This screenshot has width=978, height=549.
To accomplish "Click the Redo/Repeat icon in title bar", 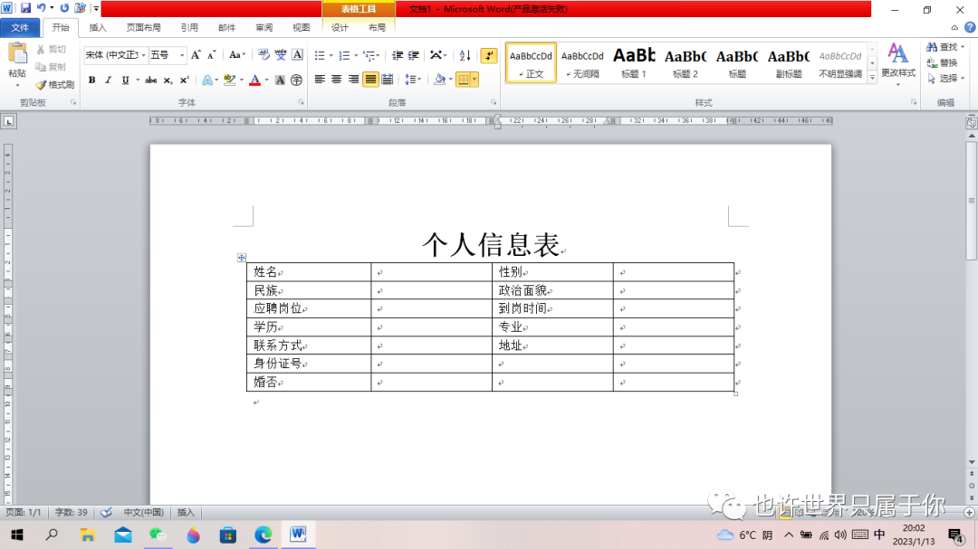I will pyautogui.click(x=64, y=8).
